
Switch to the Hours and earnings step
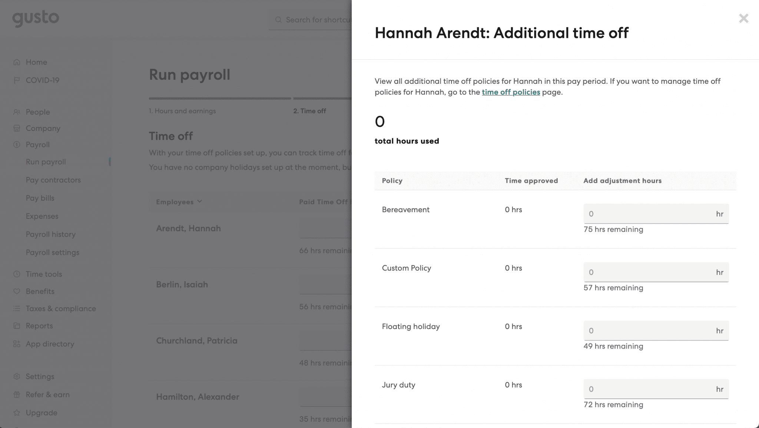click(x=182, y=111)
